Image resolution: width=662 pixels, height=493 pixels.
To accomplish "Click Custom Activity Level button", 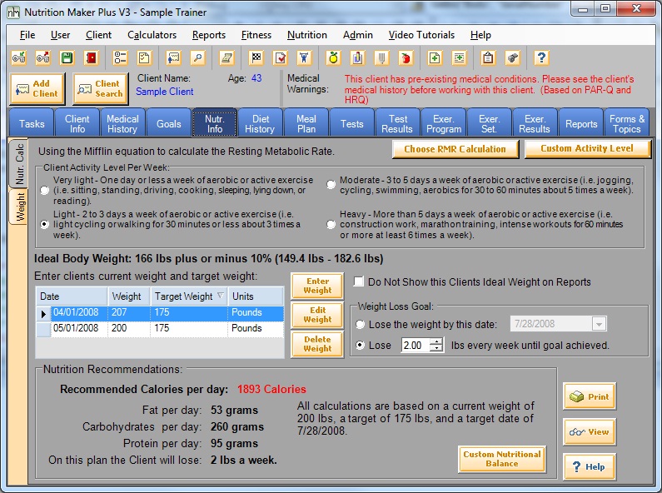I will point(587,148).
